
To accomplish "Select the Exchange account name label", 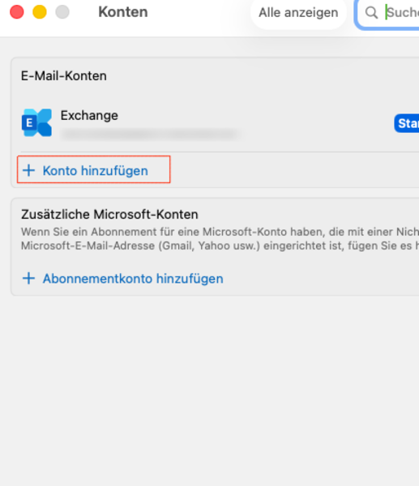I will tap(89, 116).
